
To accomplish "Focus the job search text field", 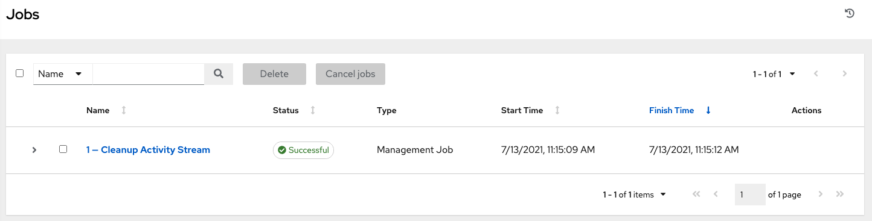I will [x=149, y=74].
